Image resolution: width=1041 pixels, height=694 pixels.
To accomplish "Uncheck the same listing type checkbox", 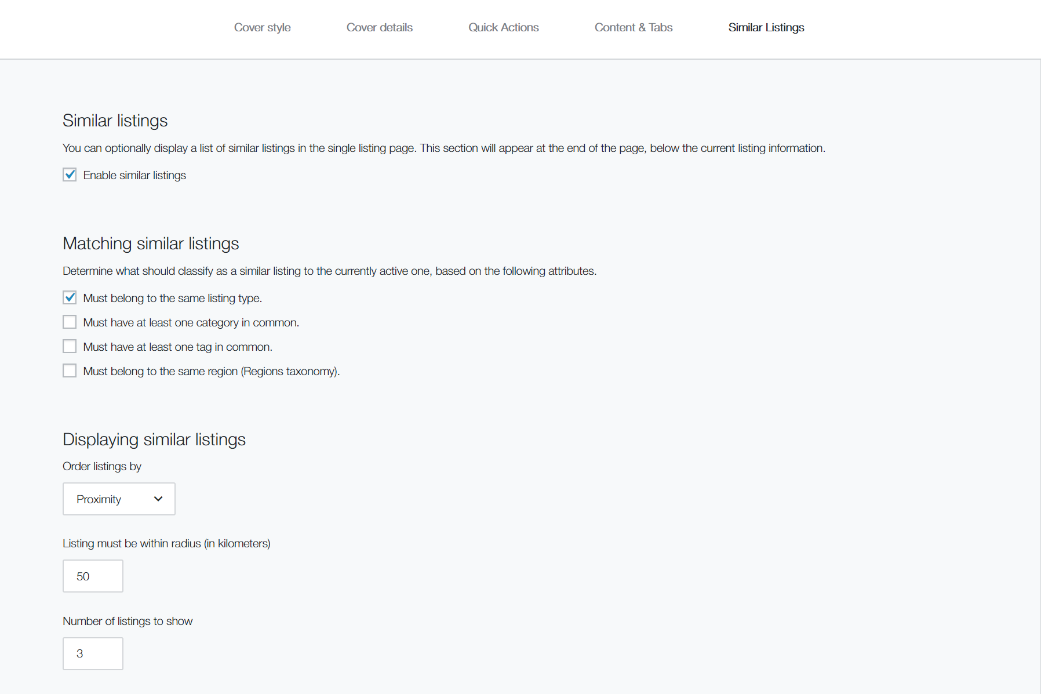I will (x=70, y=297).
